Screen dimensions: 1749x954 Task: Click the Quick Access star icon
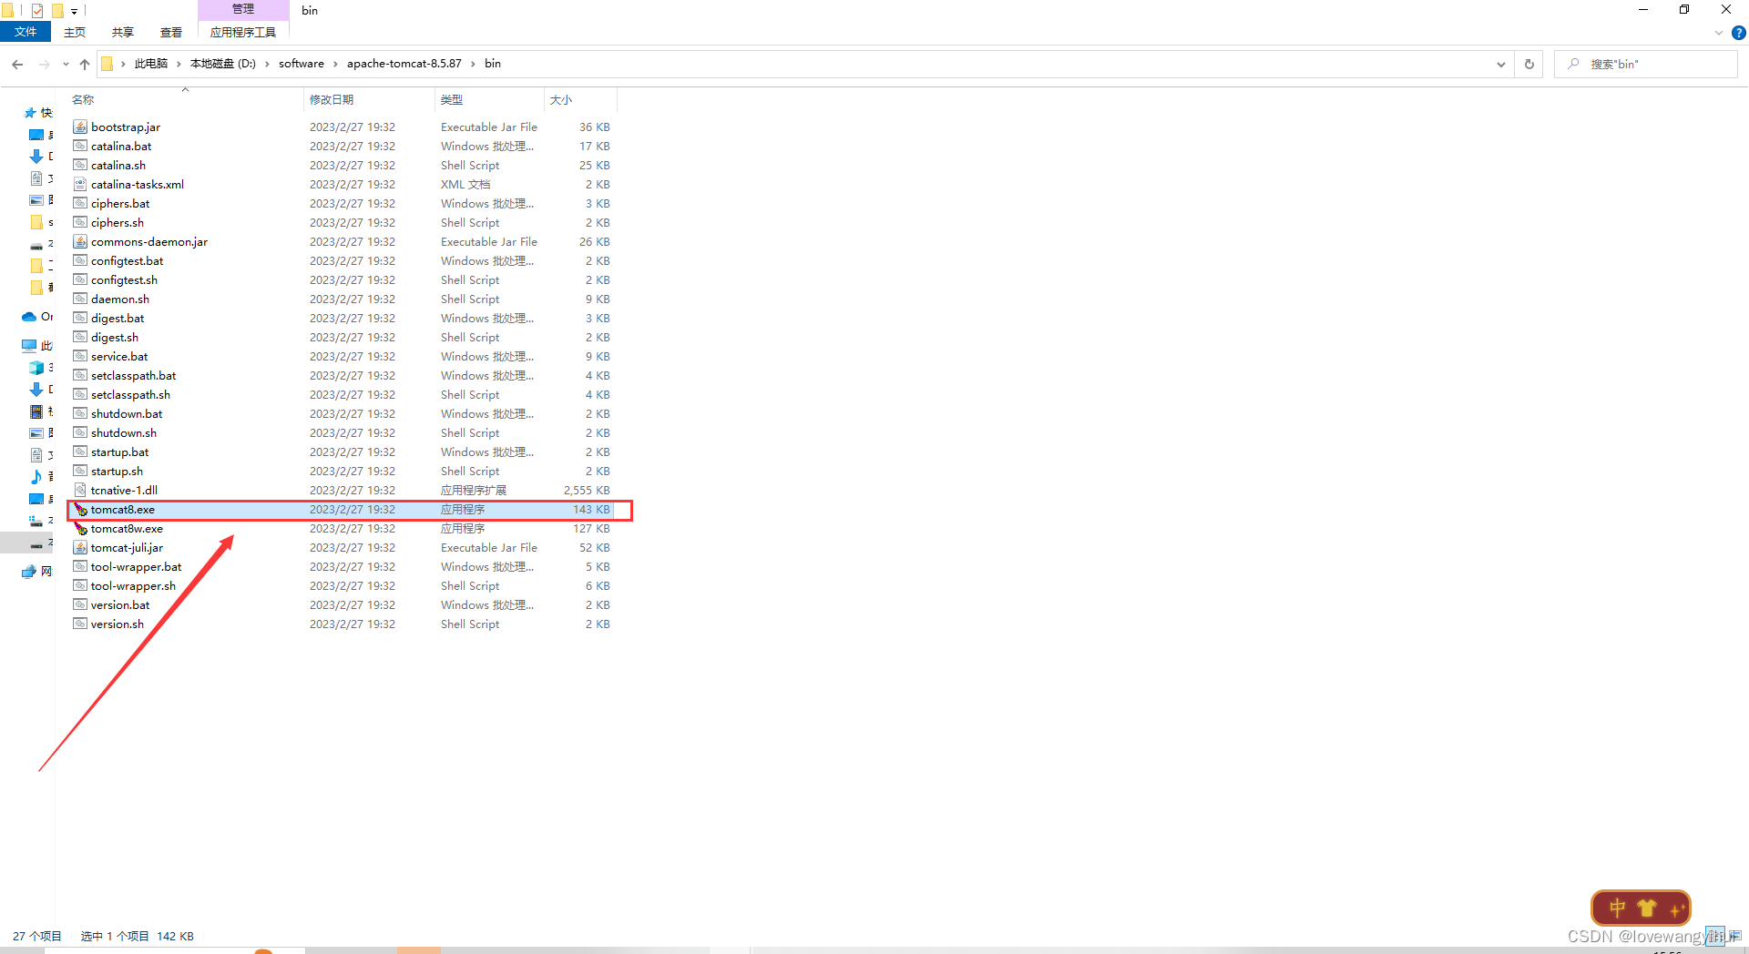tap(30, 113)
